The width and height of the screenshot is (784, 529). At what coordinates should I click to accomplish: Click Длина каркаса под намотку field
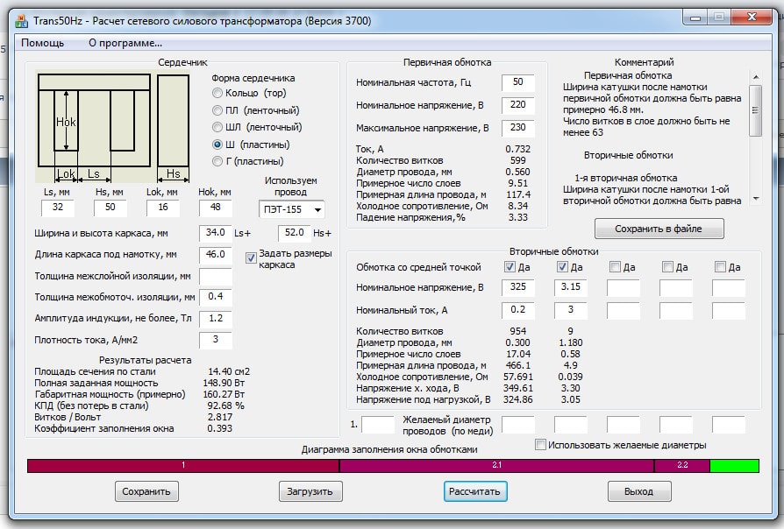click(x=216, y=255)
